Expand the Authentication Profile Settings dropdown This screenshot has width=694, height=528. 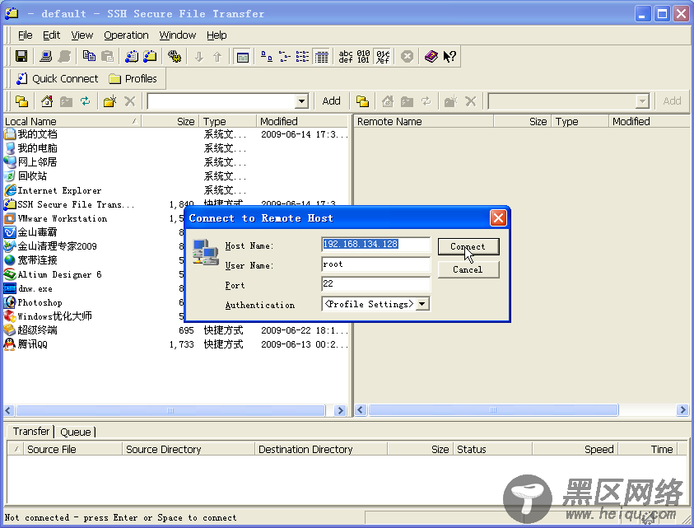pos(422,304)
